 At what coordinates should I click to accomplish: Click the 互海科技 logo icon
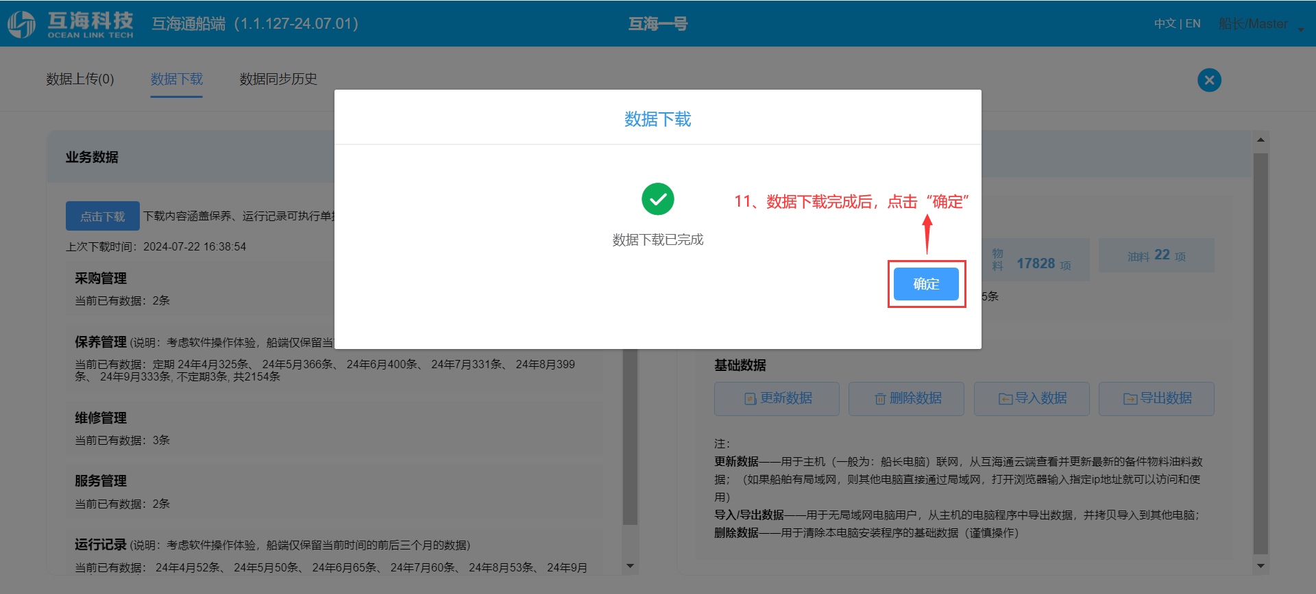21,24
